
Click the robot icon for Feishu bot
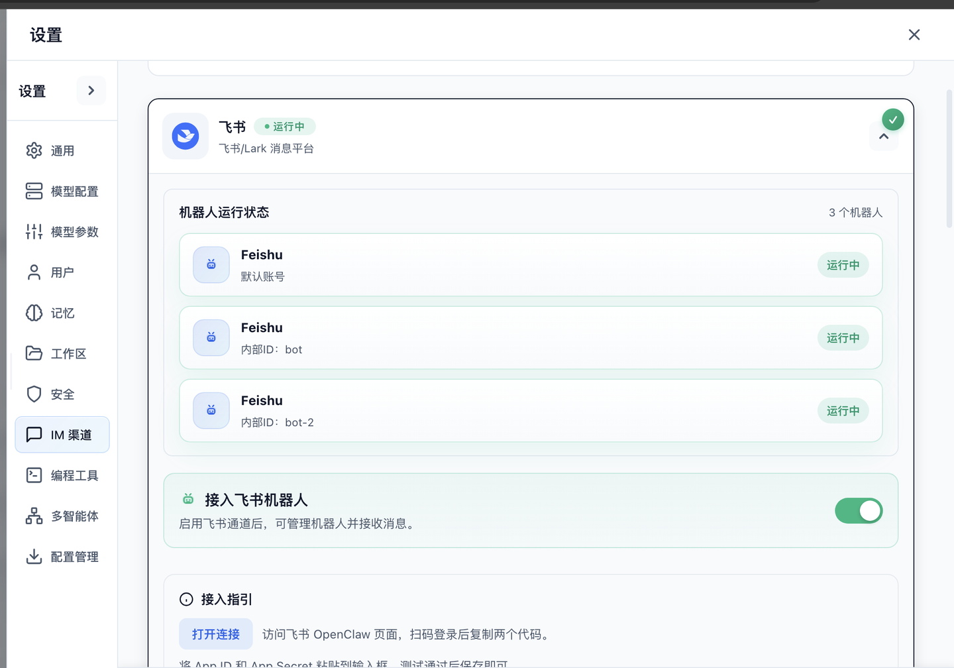pyautogui.click(x=211, y=337)
